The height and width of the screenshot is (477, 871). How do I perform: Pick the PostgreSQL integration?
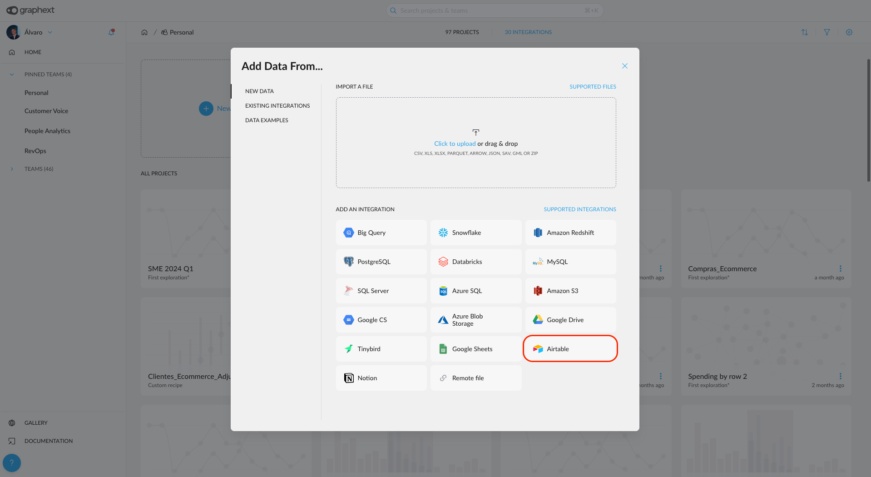[381, 262]
